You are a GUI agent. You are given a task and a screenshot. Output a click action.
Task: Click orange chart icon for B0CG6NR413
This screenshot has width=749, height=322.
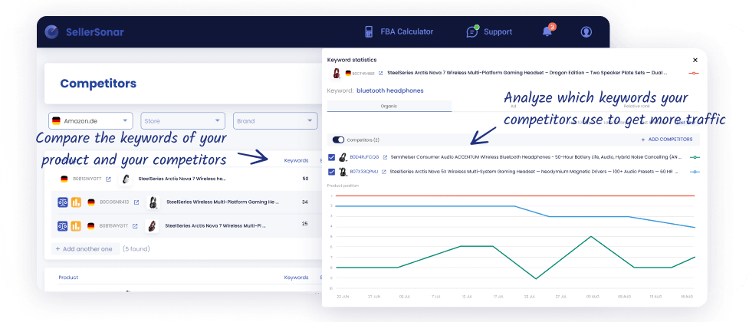(x=76, y=202)
